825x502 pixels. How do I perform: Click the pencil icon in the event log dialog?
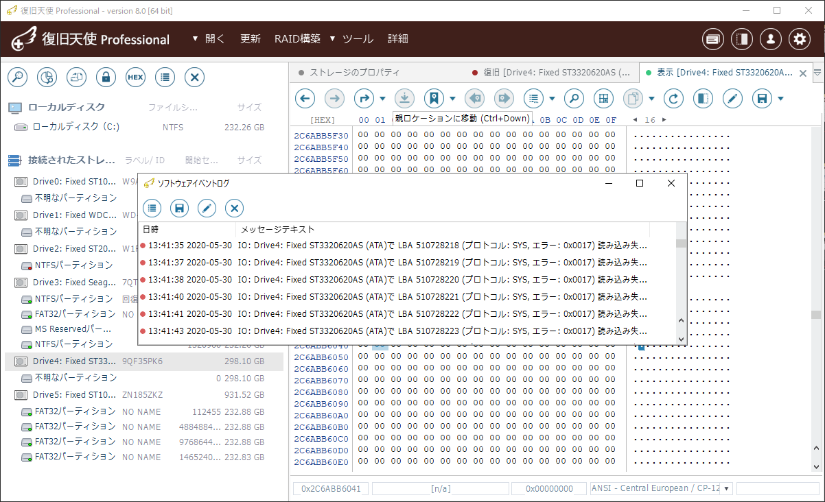point(207,208)
